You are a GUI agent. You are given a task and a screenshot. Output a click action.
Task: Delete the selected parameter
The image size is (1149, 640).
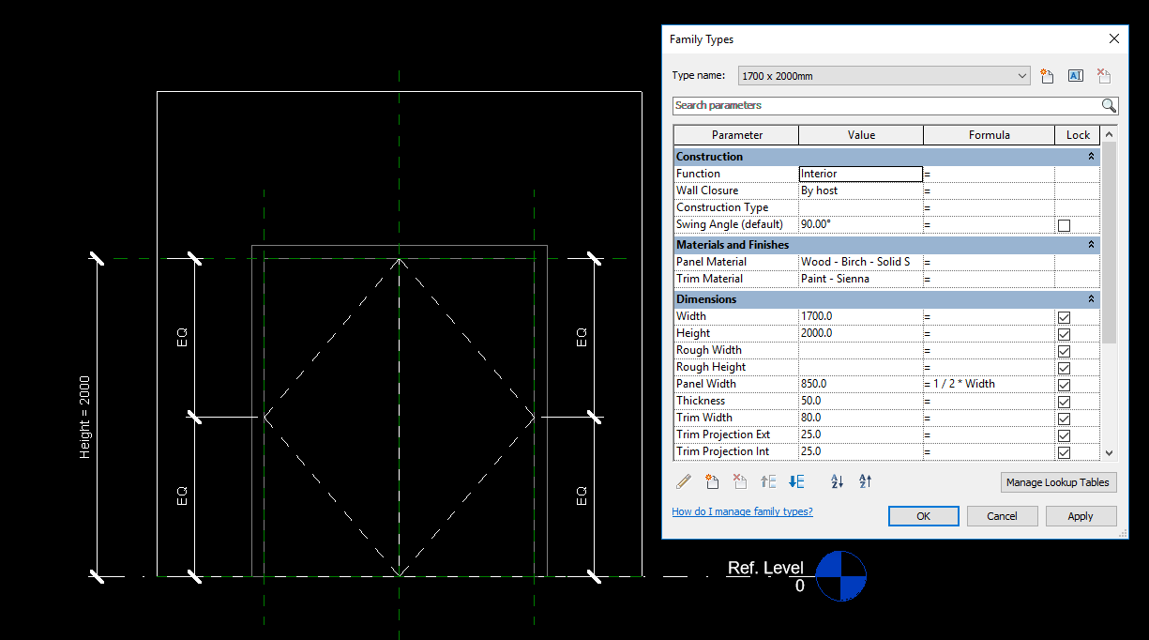pos(739,481)
